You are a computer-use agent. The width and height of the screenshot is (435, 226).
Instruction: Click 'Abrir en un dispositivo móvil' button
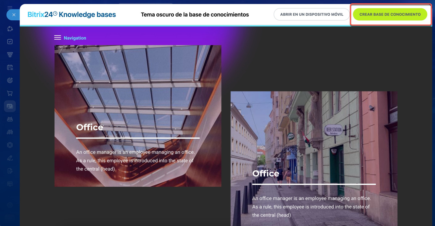tap(312, 15)
